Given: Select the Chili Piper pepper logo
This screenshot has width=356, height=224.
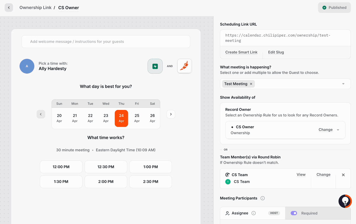Looking at the screenshot, I should pyautogui.click(x=185, y=66).
